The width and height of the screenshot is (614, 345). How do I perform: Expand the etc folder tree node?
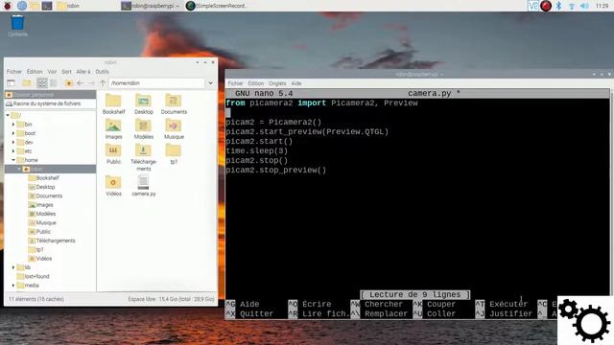(13, 151)
